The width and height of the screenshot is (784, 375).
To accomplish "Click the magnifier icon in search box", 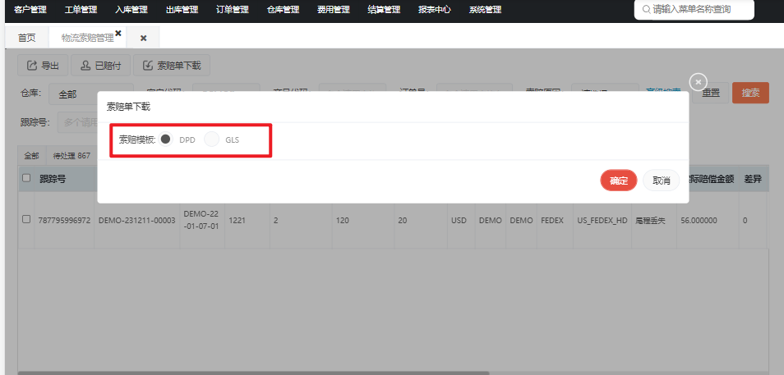I will tap(647, 10).
